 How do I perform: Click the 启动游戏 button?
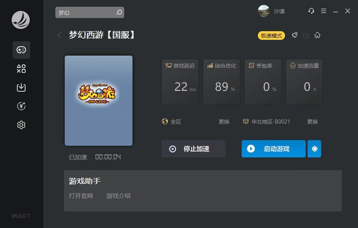274,149
